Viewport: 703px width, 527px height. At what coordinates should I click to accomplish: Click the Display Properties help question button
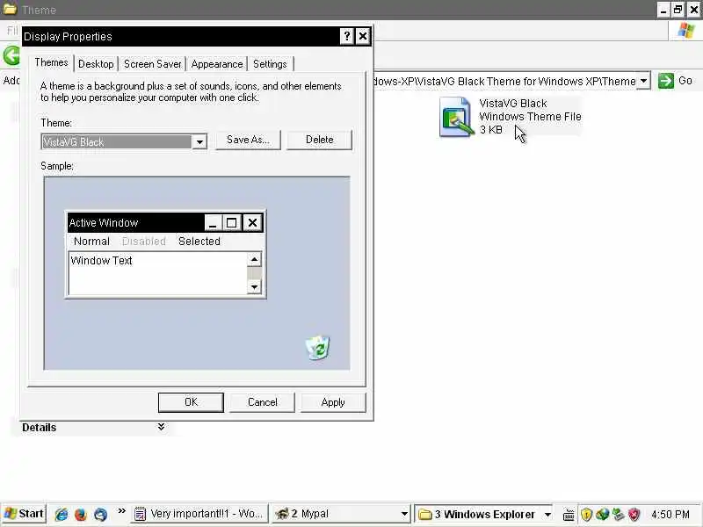346,36
